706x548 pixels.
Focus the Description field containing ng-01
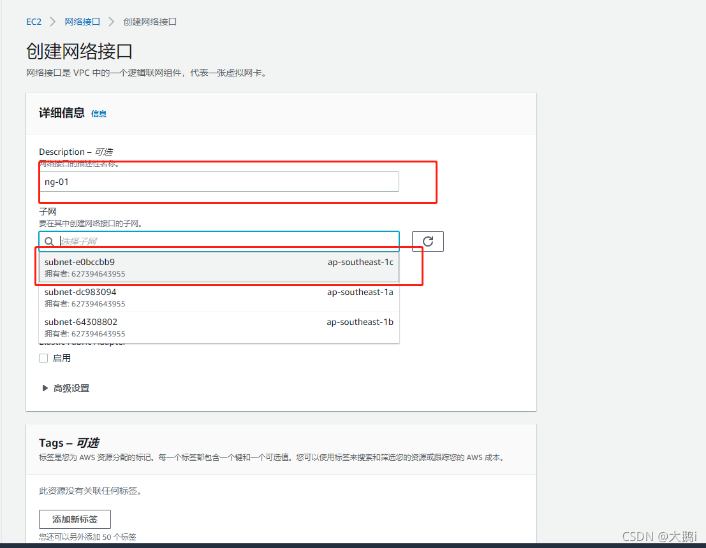coord(219,182)
